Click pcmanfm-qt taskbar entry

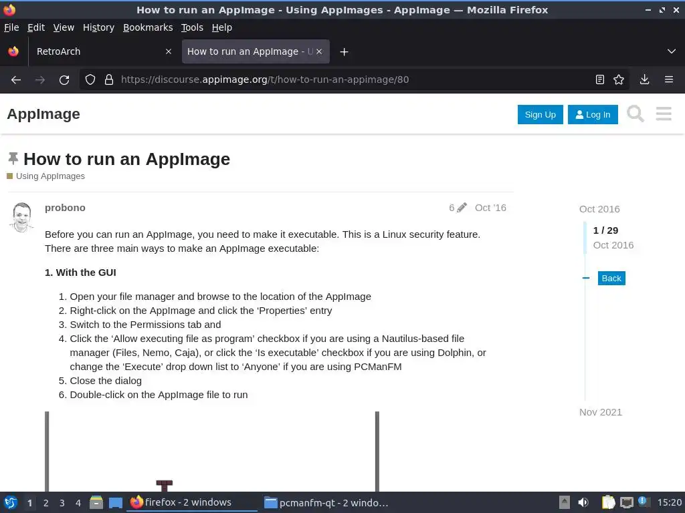326,502
